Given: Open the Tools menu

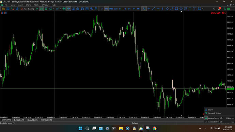Looking at the screenshot, I should click(36, 5).
